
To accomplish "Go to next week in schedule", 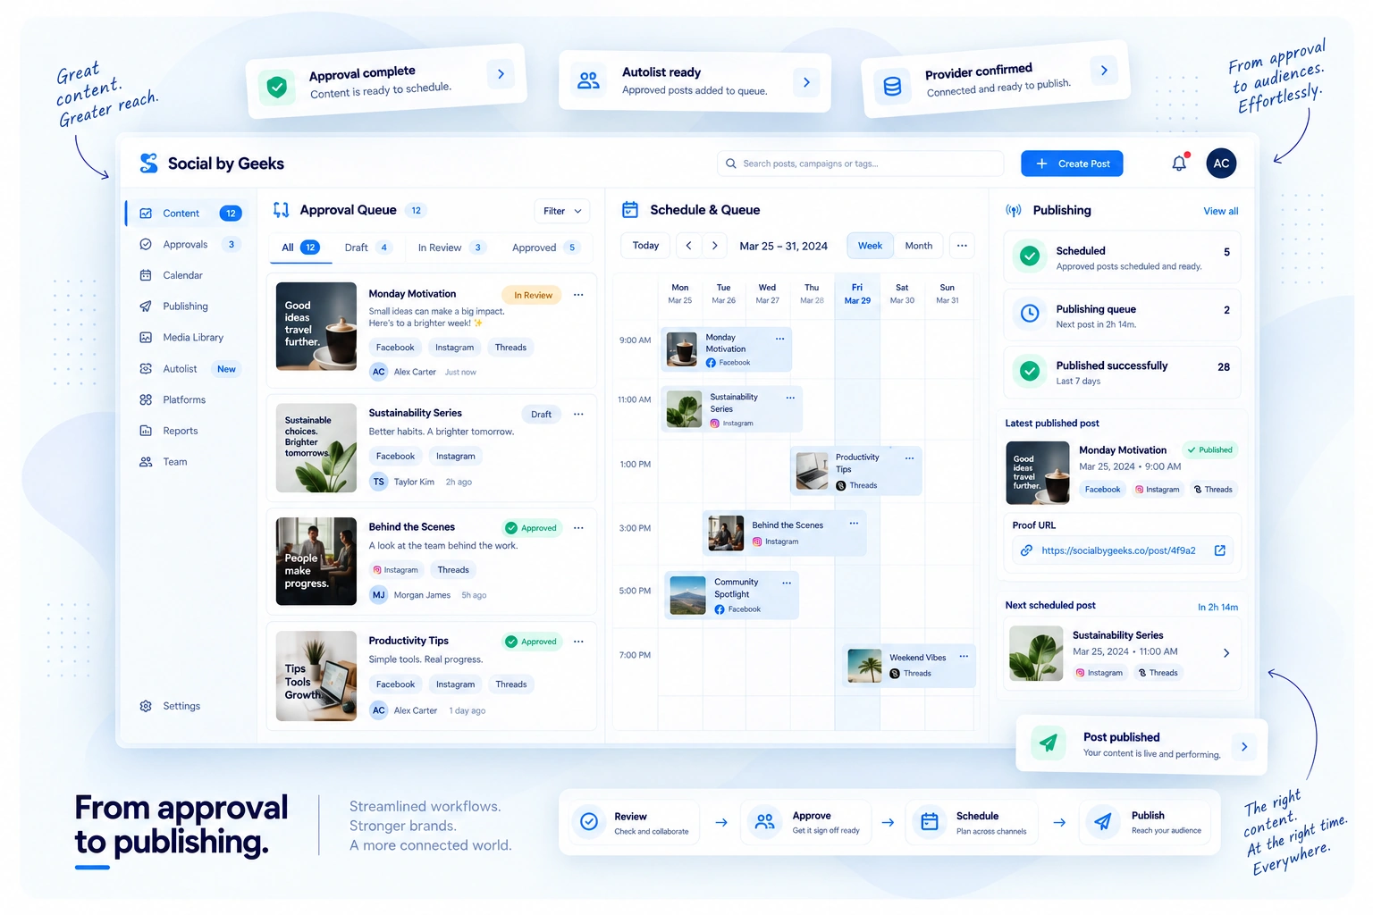I will (714, 246).
